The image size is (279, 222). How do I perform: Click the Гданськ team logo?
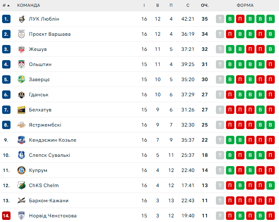click(21, 95)
